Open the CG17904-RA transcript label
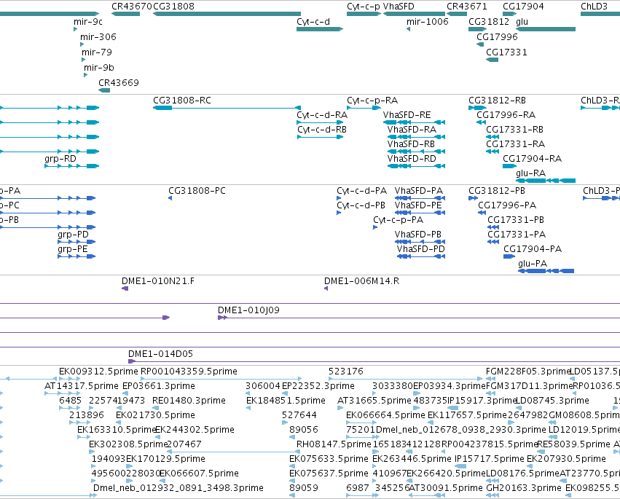 [x=533, y=159]
